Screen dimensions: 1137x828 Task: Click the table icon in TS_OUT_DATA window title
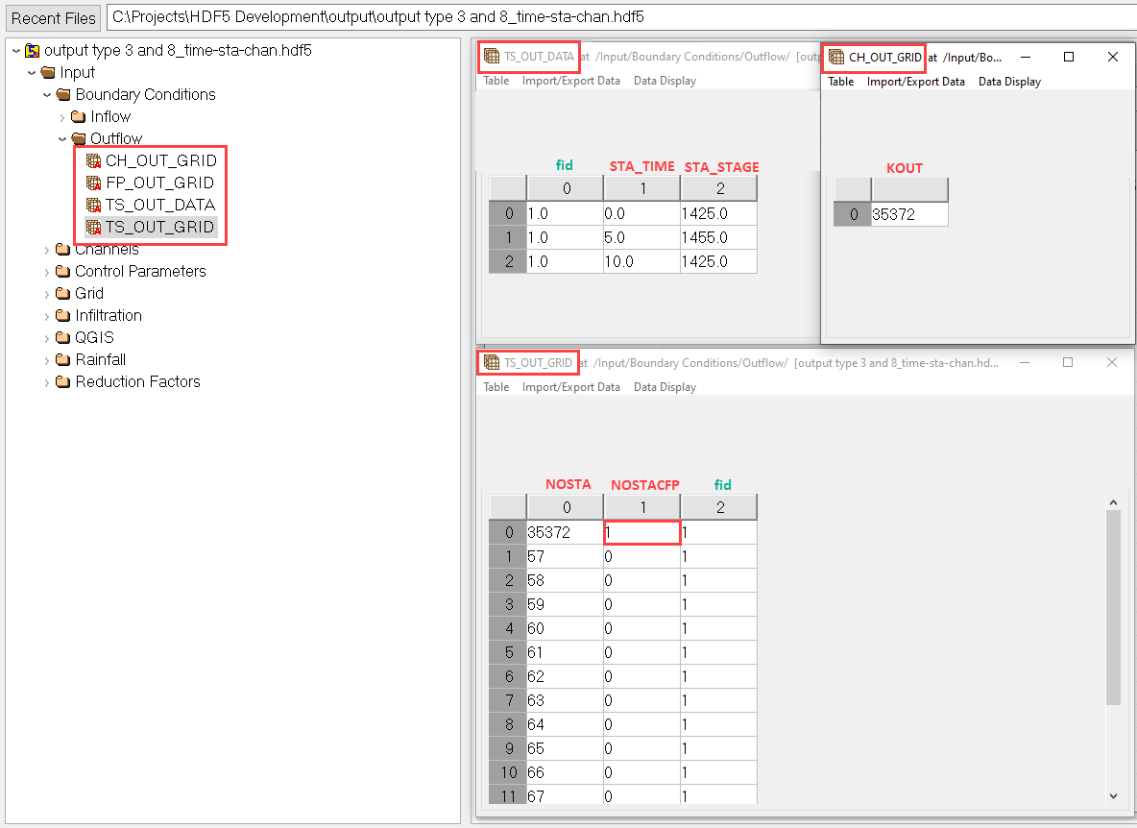(492, 57)
